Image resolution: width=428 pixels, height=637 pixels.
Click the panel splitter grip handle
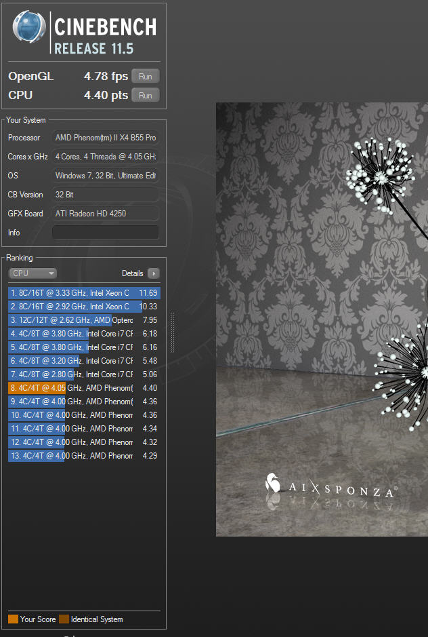pyautogui.click(x=173, y=332)
